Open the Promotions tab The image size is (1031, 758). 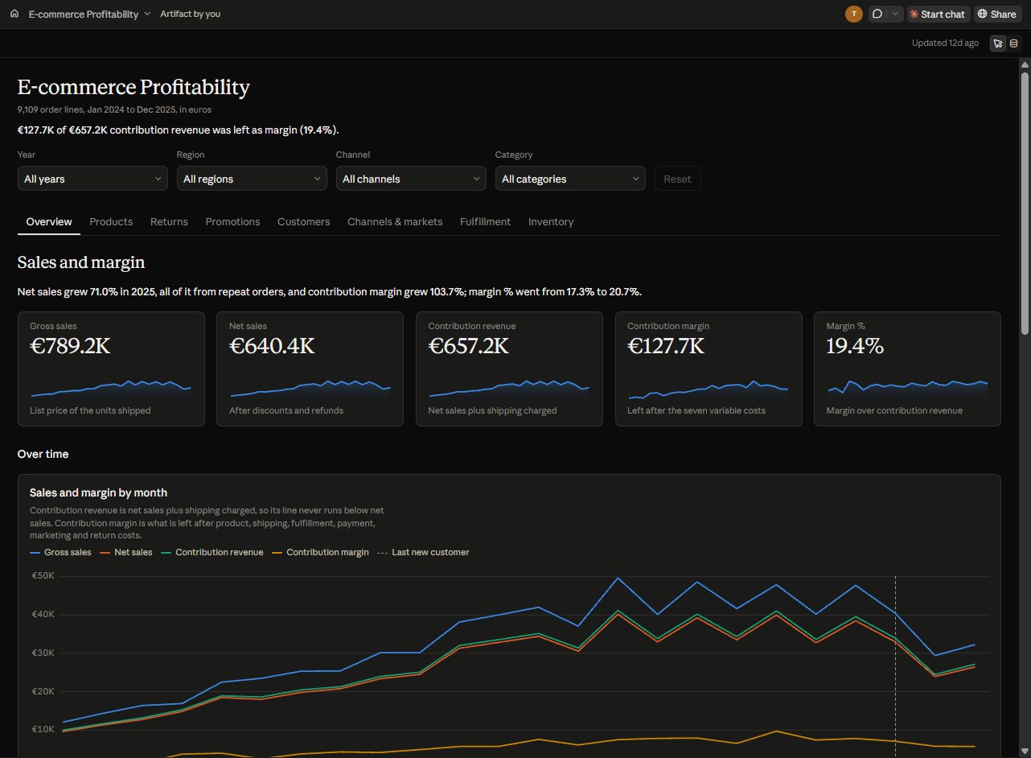(x=232, y=221)
